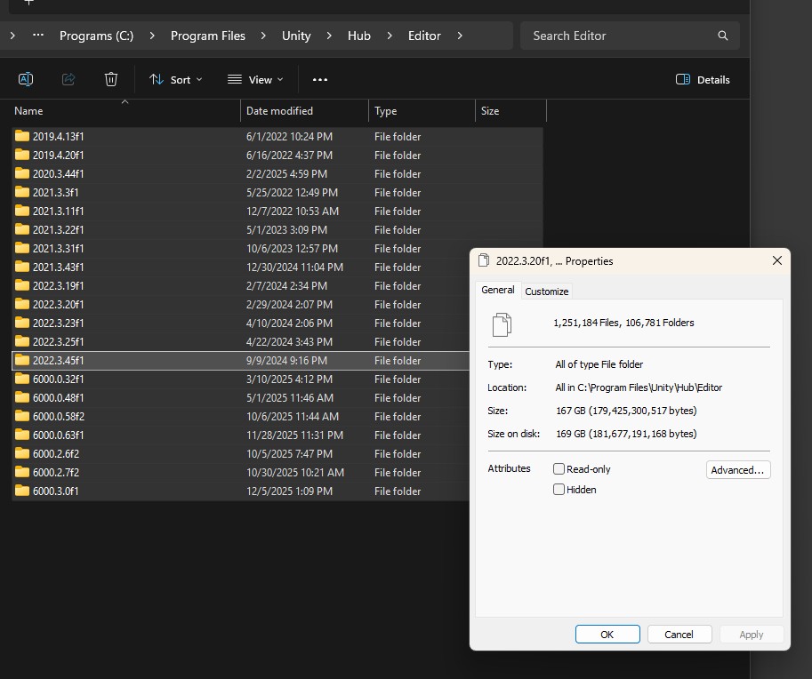Click the Search Editor input field
Screen dimensions: 812x679
[618, 36]
